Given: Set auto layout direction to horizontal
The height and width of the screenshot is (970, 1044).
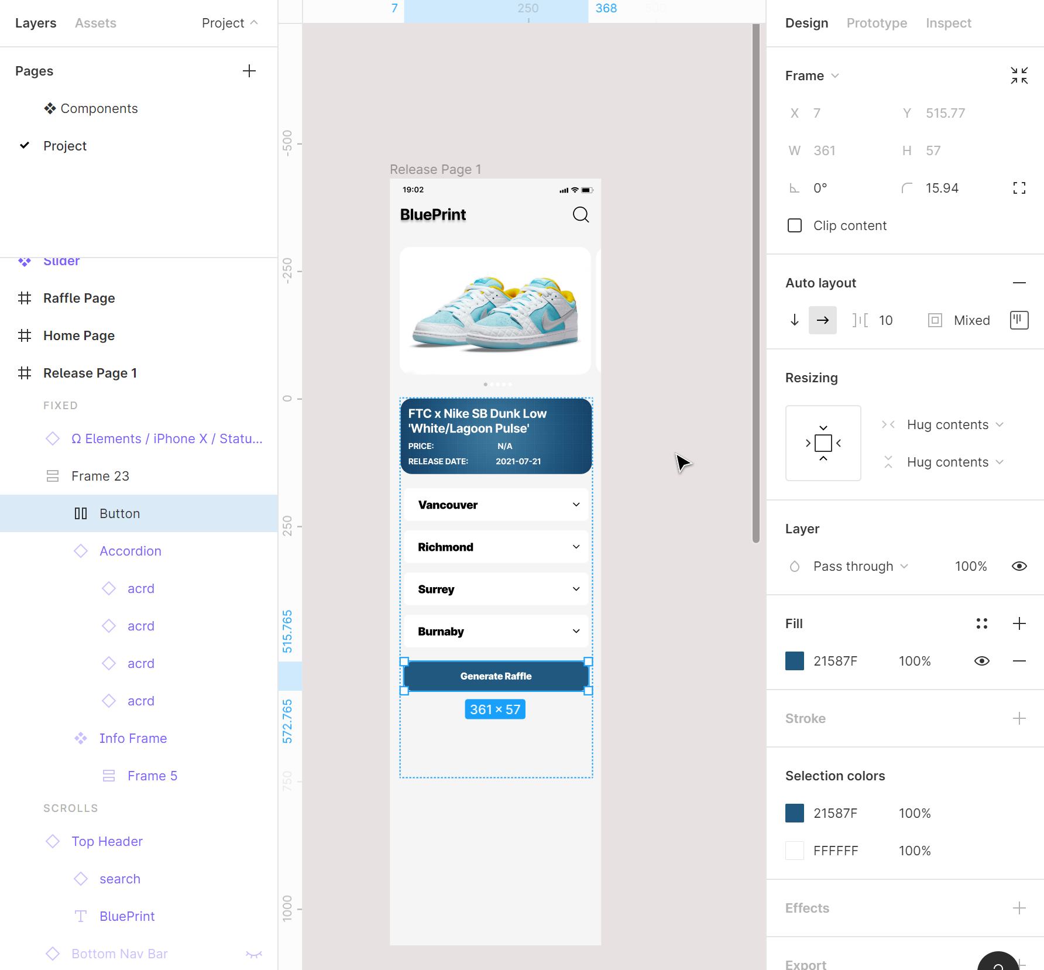Looking at the screenshot, I should (x=822, y=320).
